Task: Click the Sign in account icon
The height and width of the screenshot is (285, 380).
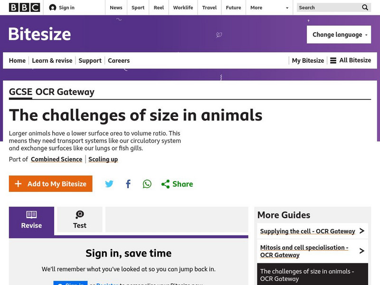Action: pyautogui.click(x=53, y=8)
